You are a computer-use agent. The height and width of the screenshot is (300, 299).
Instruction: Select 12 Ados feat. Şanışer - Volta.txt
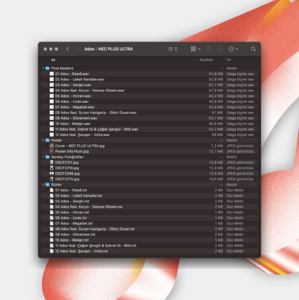[x=81, y=251]
